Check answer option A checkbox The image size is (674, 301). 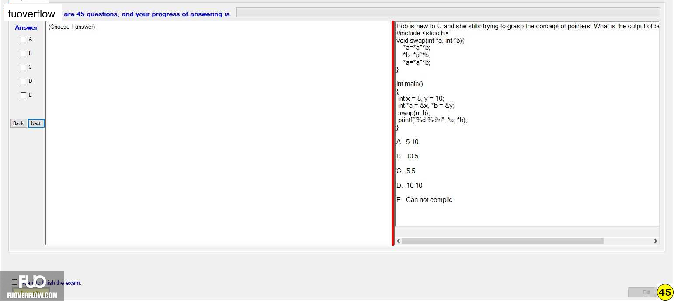point(24,39)
